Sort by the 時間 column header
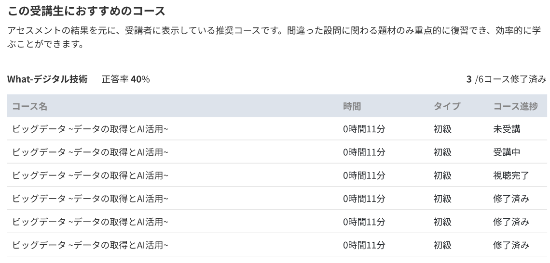 [352, 106]
